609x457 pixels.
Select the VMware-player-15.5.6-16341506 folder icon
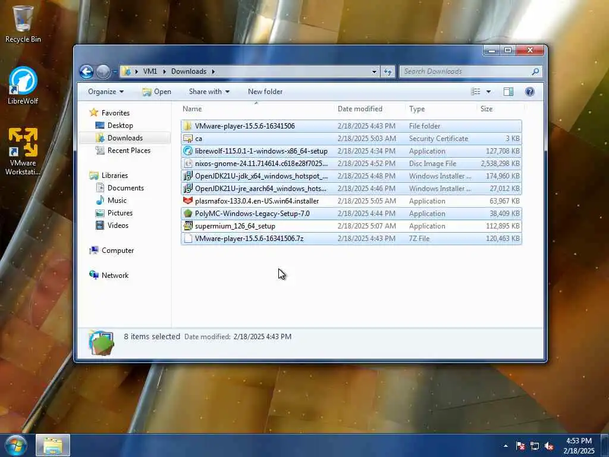[188, 126]
